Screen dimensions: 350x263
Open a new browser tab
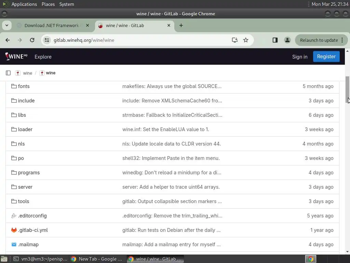(181, 25)
